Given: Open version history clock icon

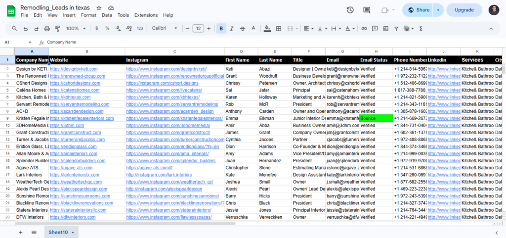Looking at the screenshot, I should coord(350,10).
